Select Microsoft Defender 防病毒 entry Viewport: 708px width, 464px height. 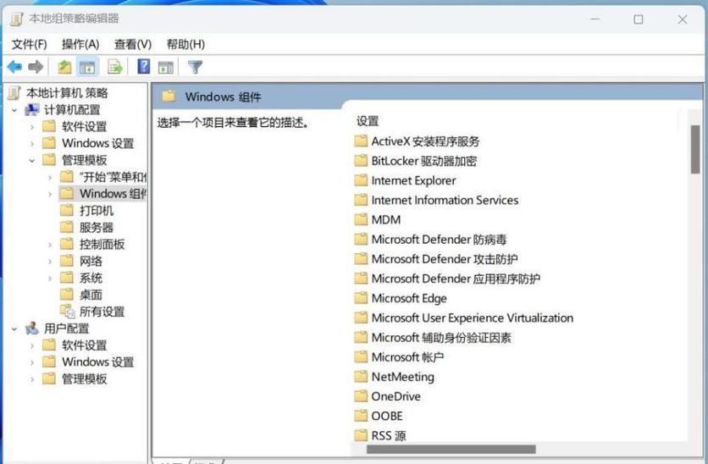439,240
